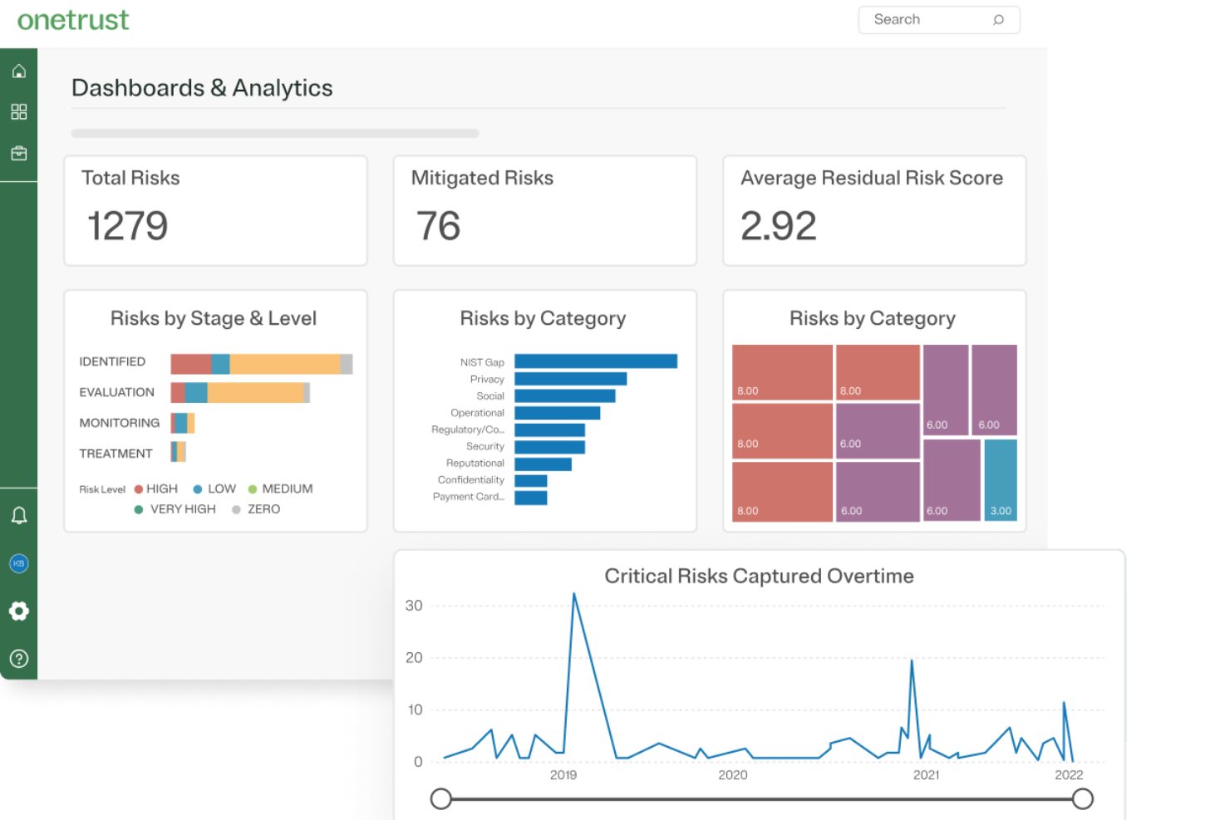Click inside the Search input field
Image resolution: width=1230 pixels, height=820 pixels.
[x=914, y=19]
